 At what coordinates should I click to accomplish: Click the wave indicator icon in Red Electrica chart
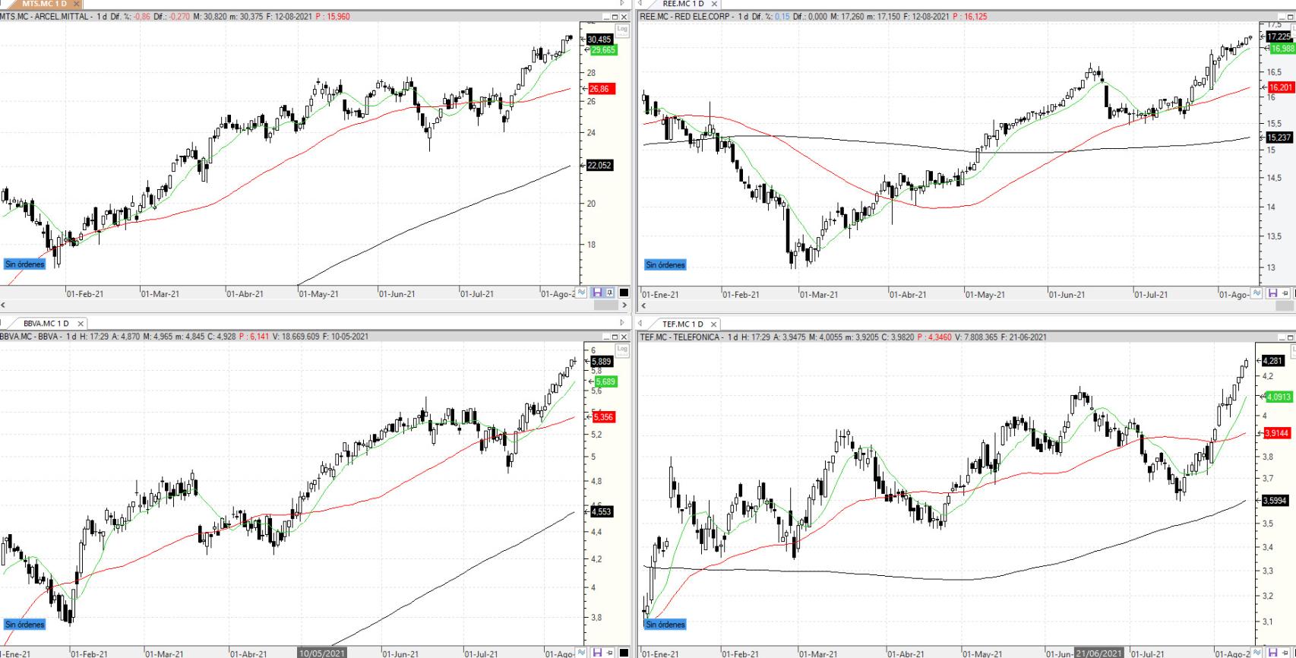pyautogui.click(x=1258, y=293)
